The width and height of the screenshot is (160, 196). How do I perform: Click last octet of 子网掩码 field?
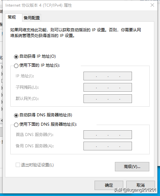[126, 87]
